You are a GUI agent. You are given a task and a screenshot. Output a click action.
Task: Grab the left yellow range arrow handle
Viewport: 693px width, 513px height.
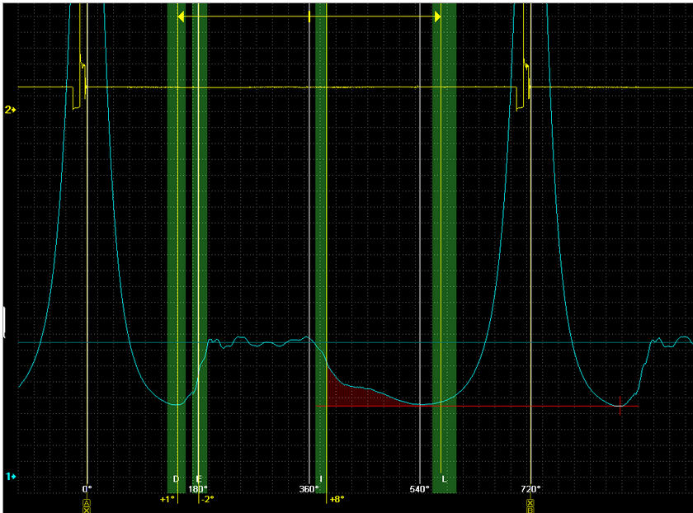pos(181,16)
